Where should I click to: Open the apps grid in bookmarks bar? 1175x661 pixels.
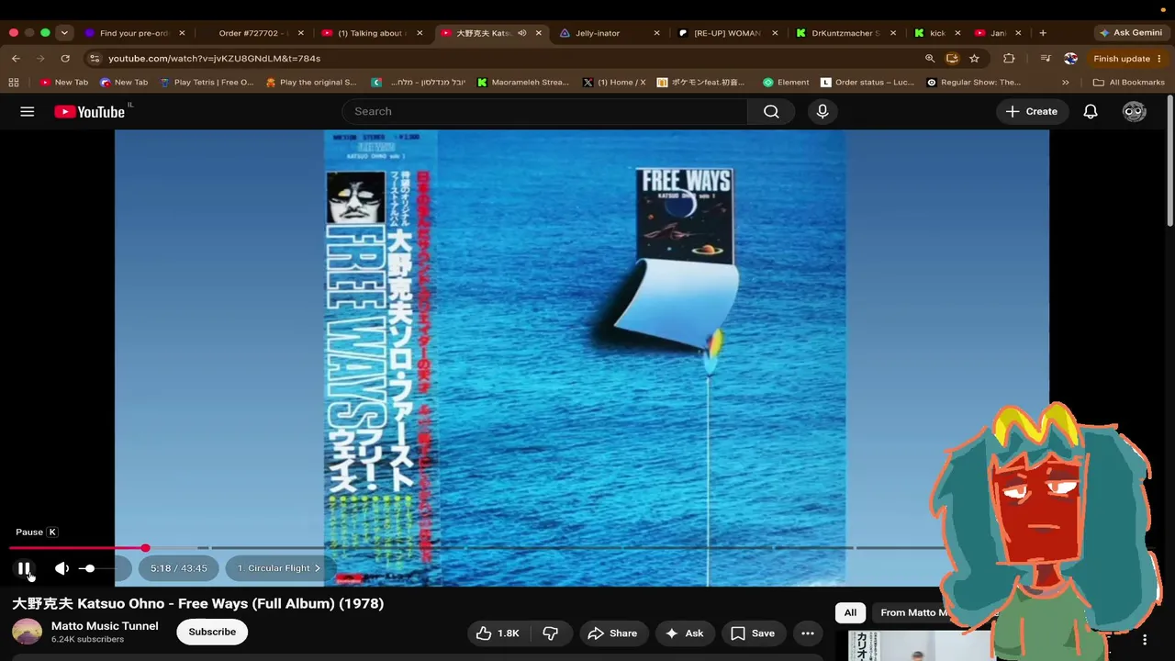coord(14,82)
